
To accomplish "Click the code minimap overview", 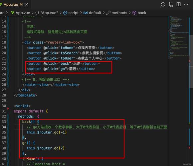I will click(x=178, y=38).
